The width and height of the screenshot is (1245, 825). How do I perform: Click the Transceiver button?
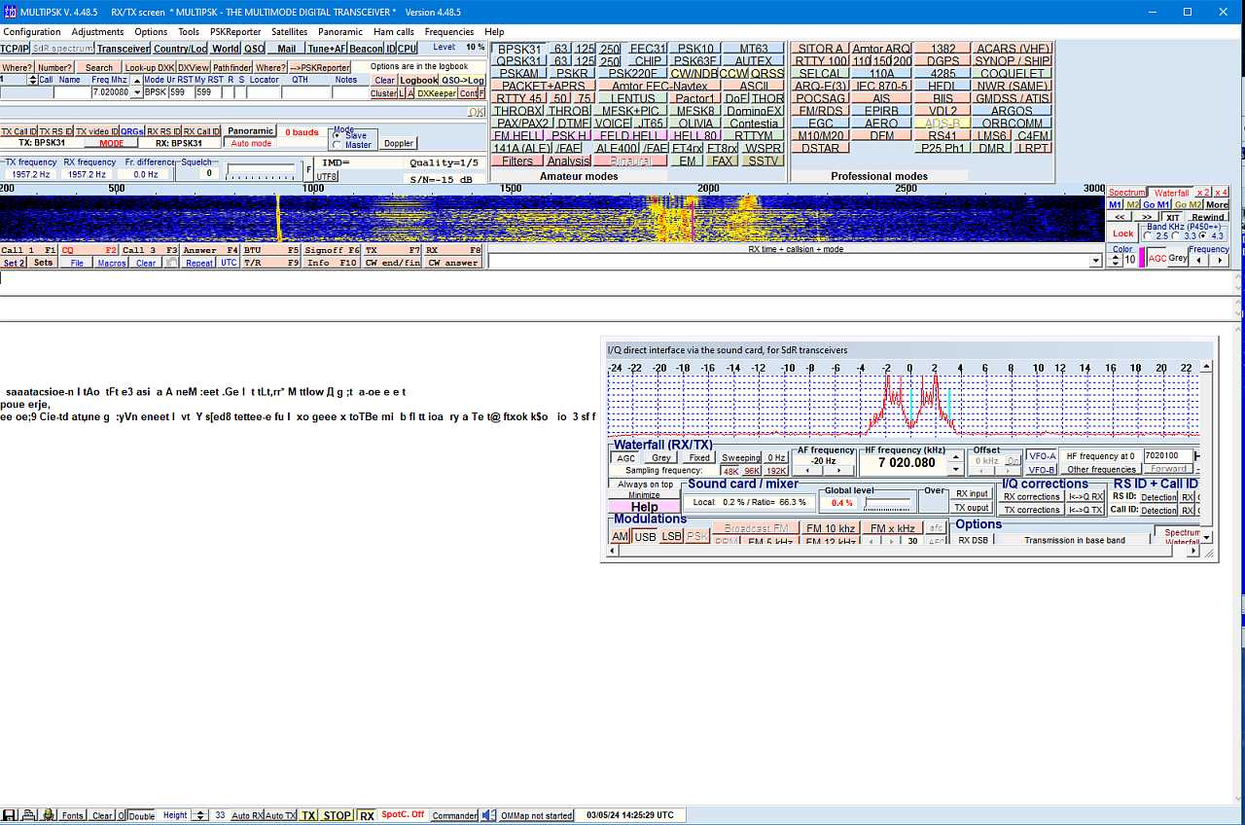pos(123,49)
